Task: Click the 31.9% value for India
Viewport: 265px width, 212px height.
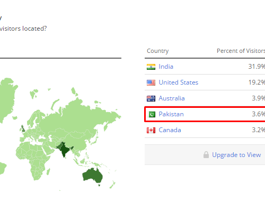Action: [257, 67]
